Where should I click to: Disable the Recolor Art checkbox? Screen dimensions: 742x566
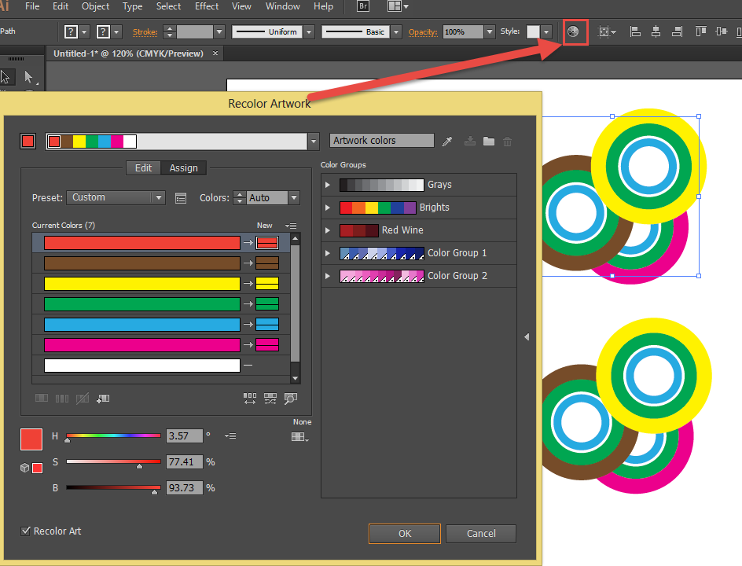[26, 531]
